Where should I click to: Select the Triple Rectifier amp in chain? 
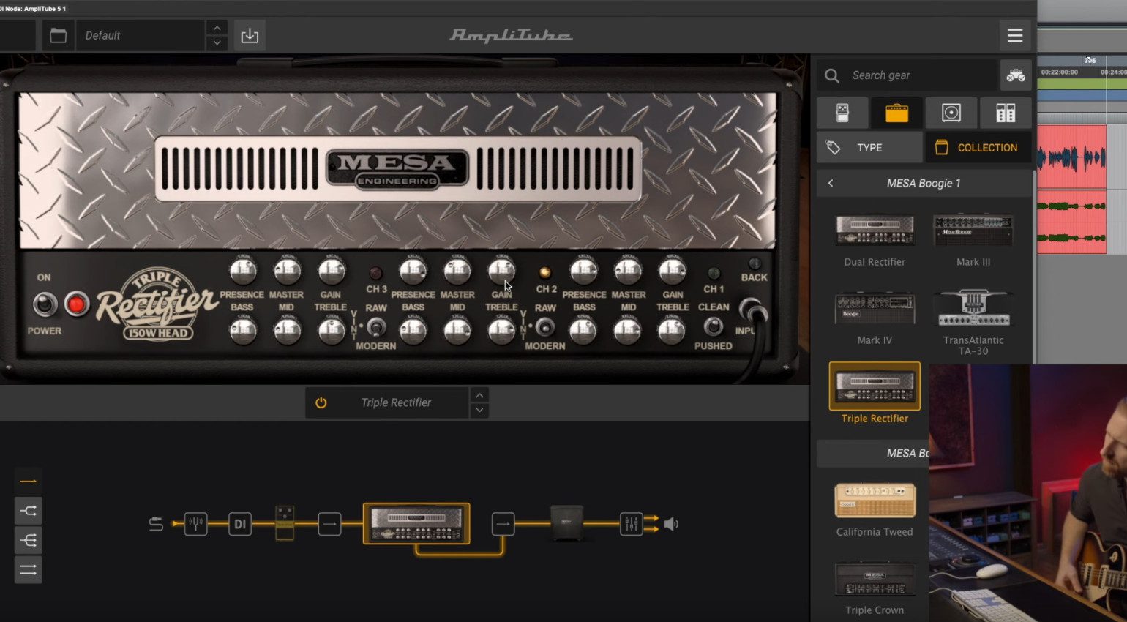pos(416,523)
